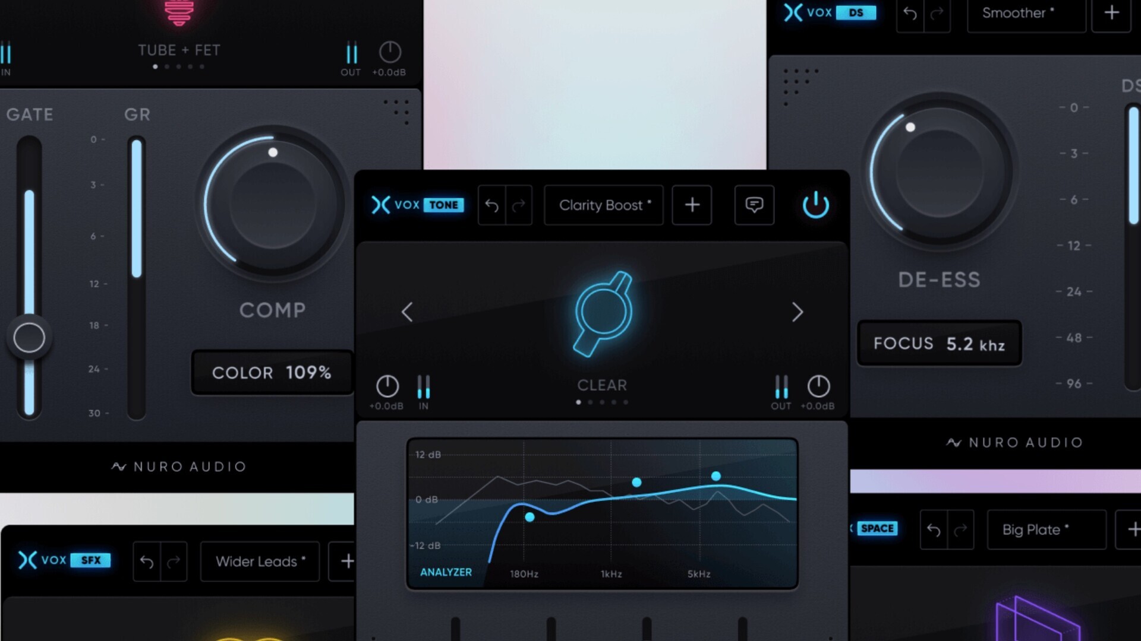Select first page dot under CLEAR

tap(579, 402)
